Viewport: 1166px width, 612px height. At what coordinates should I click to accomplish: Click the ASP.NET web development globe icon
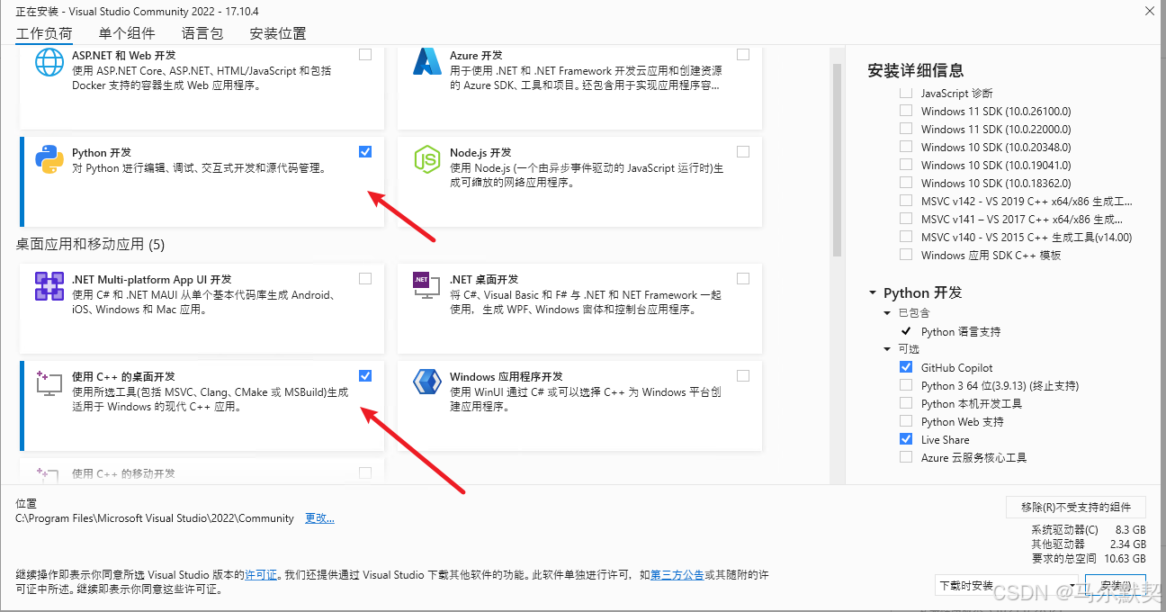(49, 62)
